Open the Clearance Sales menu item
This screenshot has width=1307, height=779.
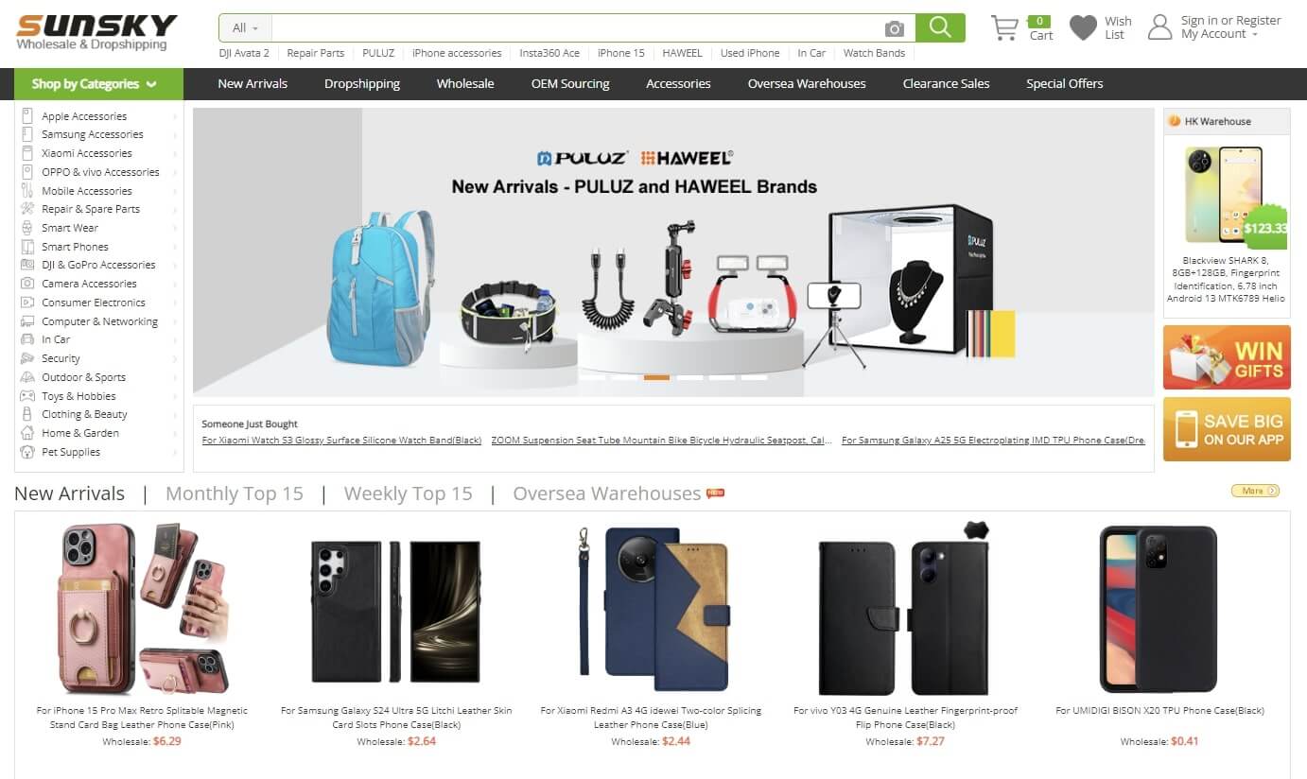946,83
